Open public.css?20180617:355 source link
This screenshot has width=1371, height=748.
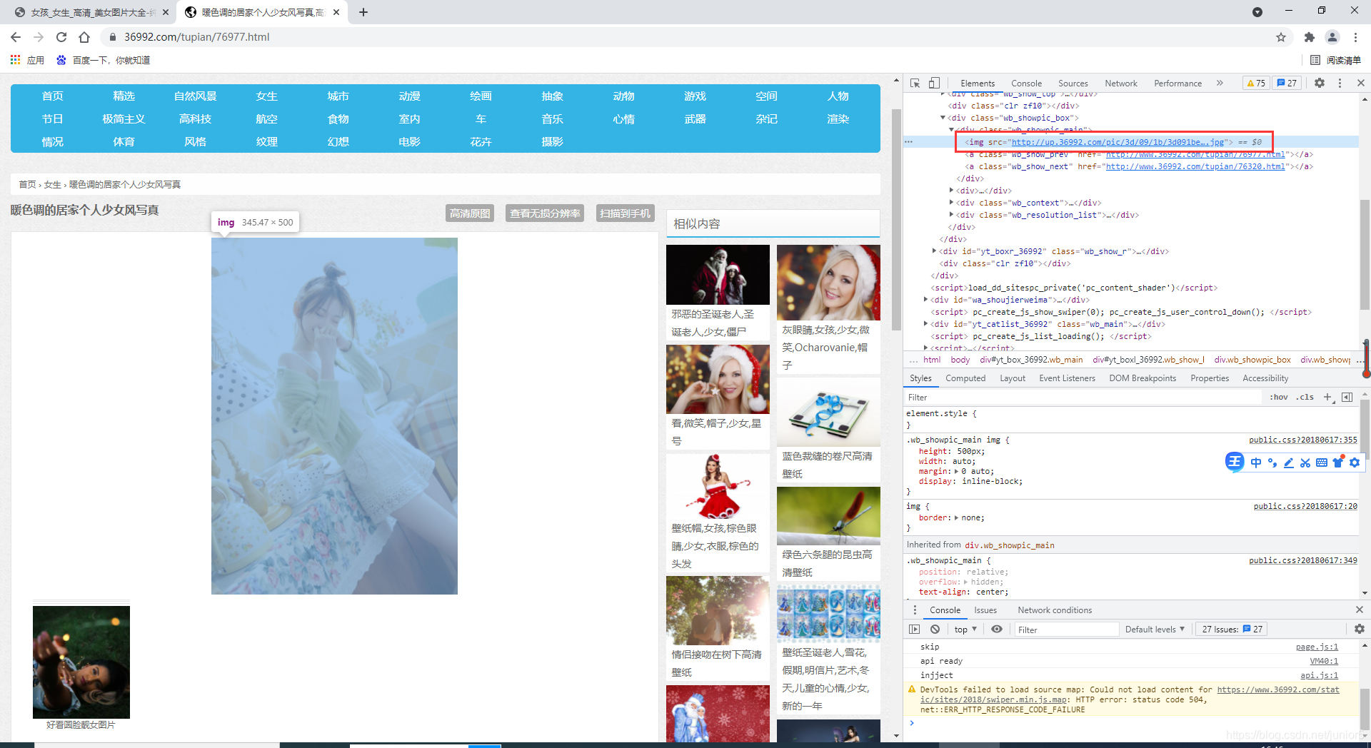pyautogui.click(x=1303, y=440)
